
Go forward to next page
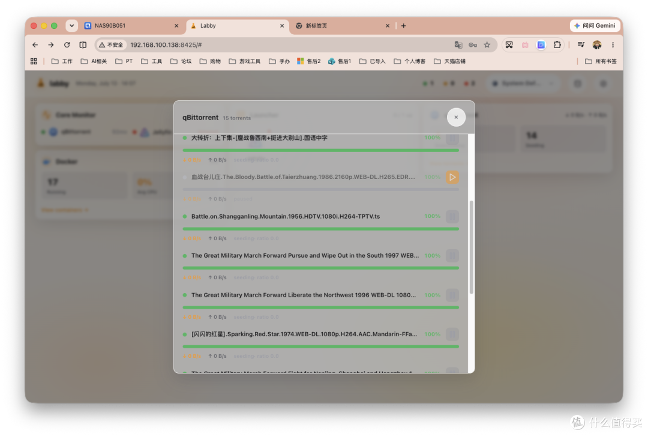51,44
